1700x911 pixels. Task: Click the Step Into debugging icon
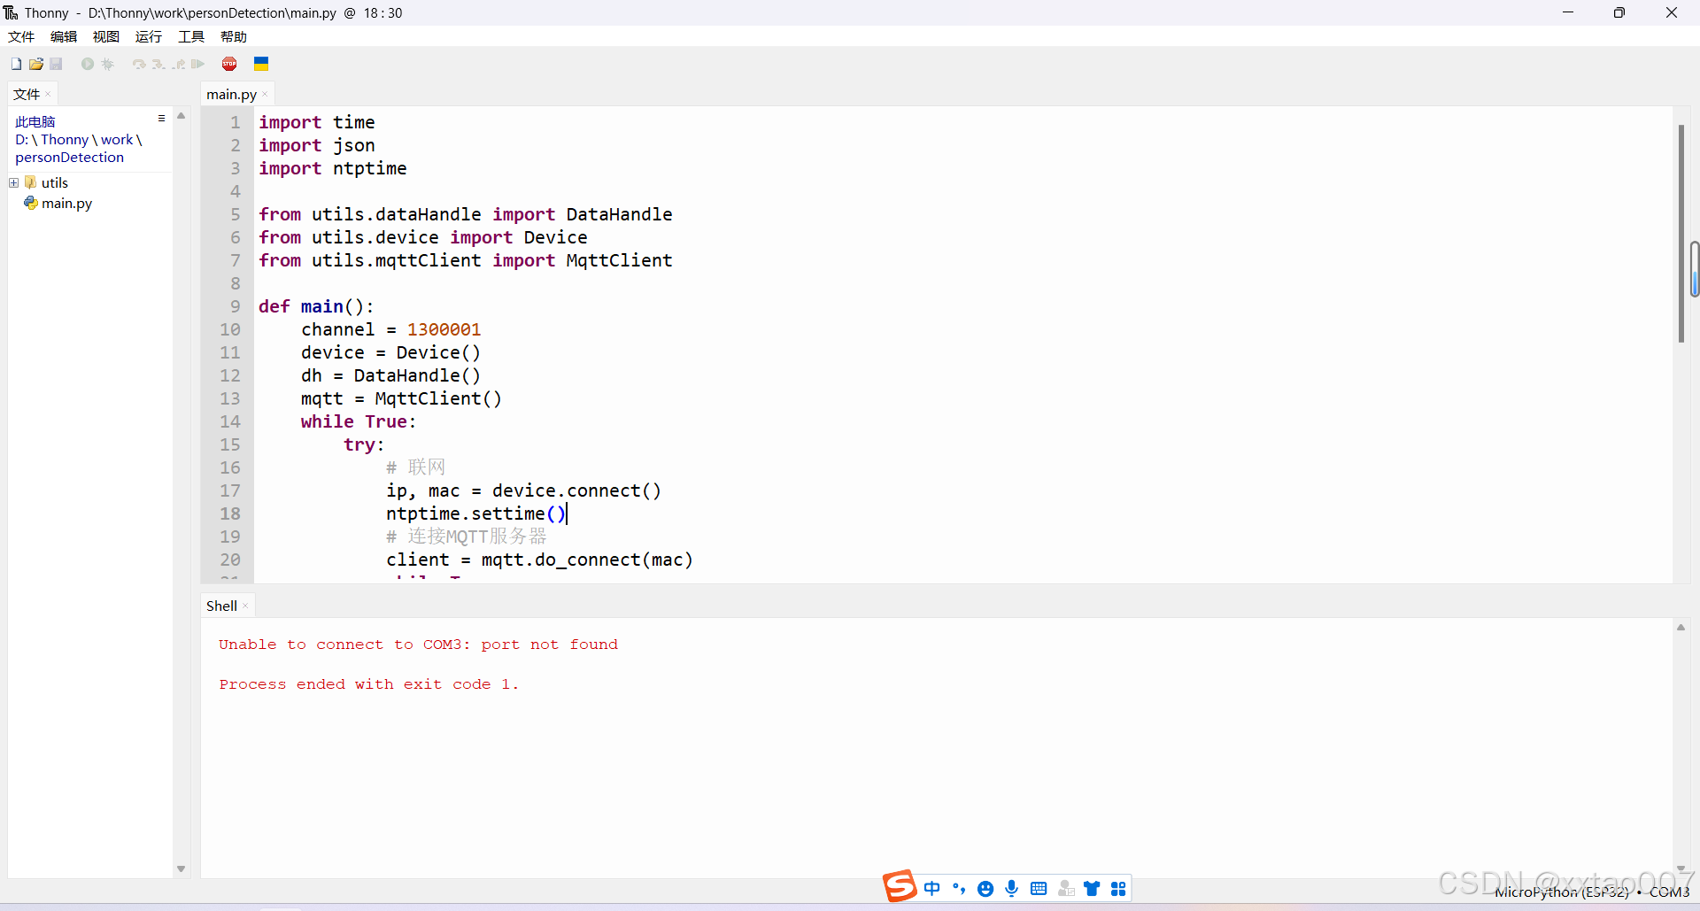[158, 64]
